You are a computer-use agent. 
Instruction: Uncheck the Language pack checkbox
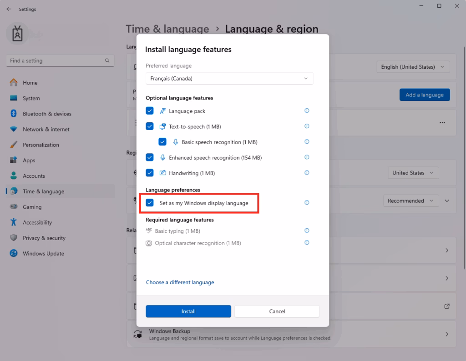[x=149, y=111]
